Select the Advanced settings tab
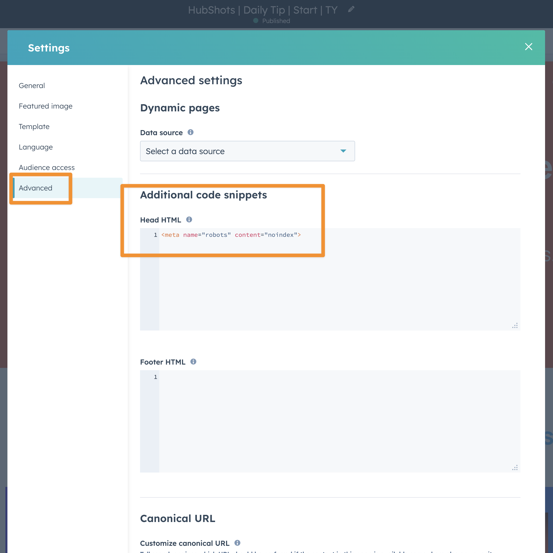The image size is (553, 553). pos(36,188)
